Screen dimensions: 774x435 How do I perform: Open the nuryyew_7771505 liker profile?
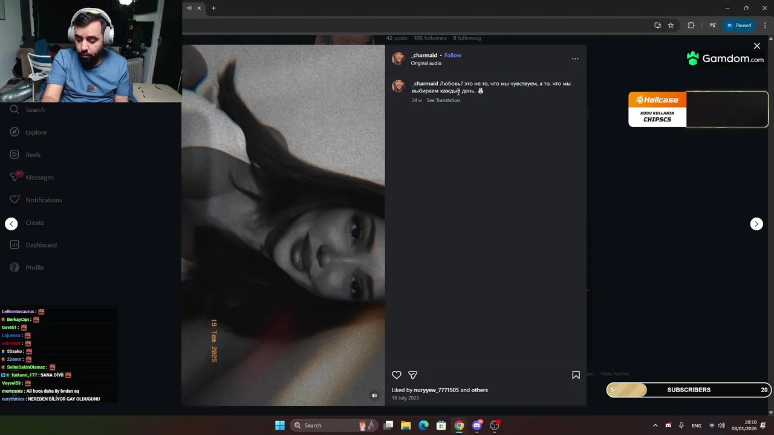pyautogui.click(x=436, y=390)
